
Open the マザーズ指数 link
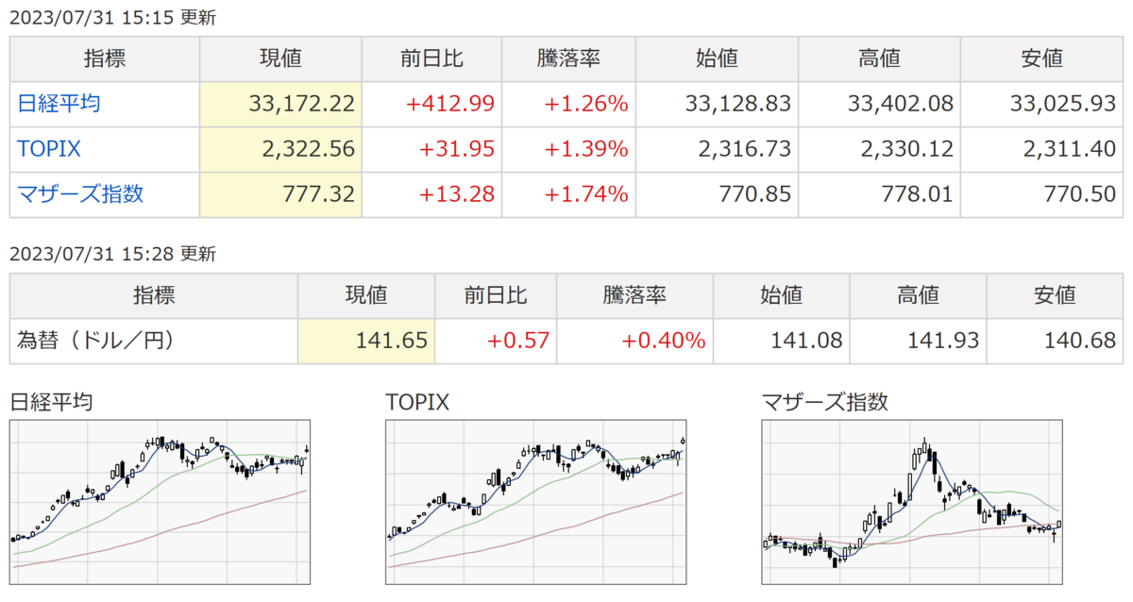coord(80,194)
